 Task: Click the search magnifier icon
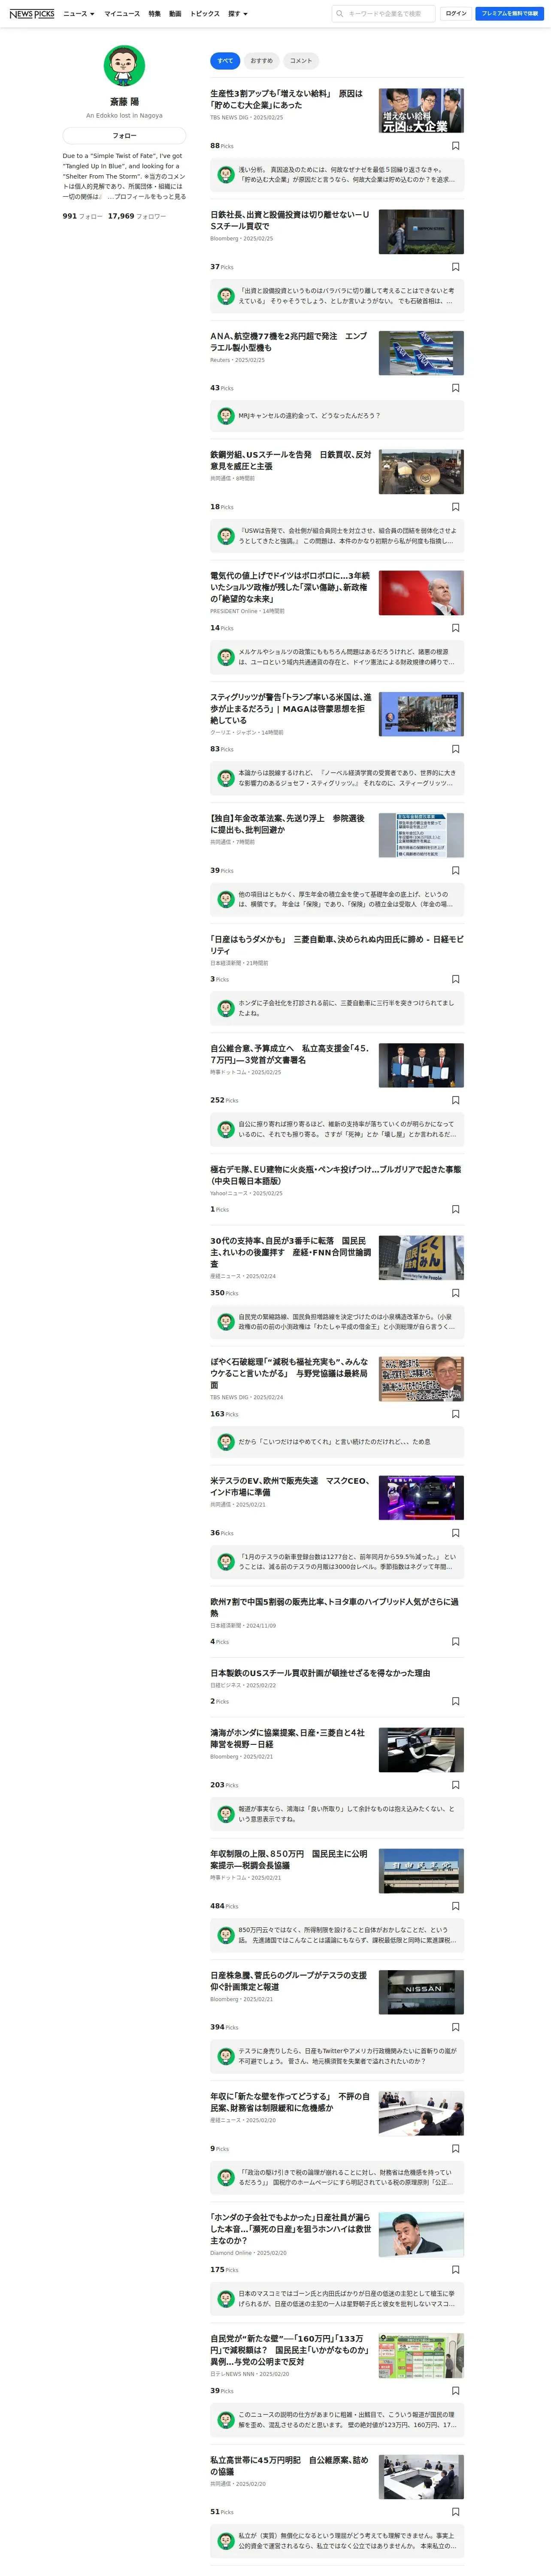[340, 14]
